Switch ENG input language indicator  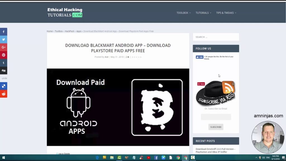point(268,158)
